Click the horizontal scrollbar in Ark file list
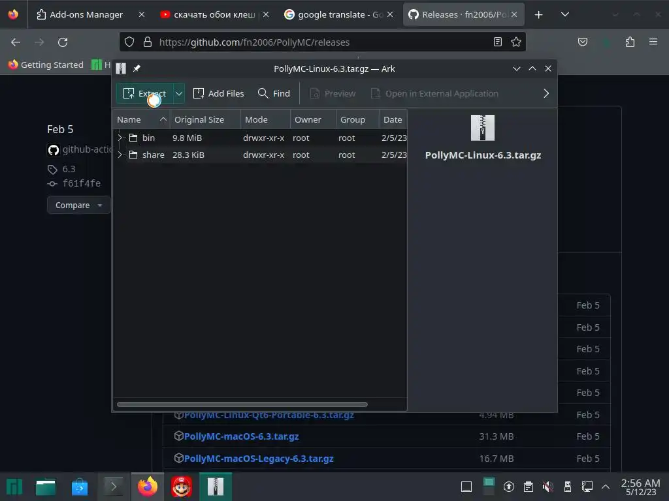This screenshot has height=501, width=669. 242,404
